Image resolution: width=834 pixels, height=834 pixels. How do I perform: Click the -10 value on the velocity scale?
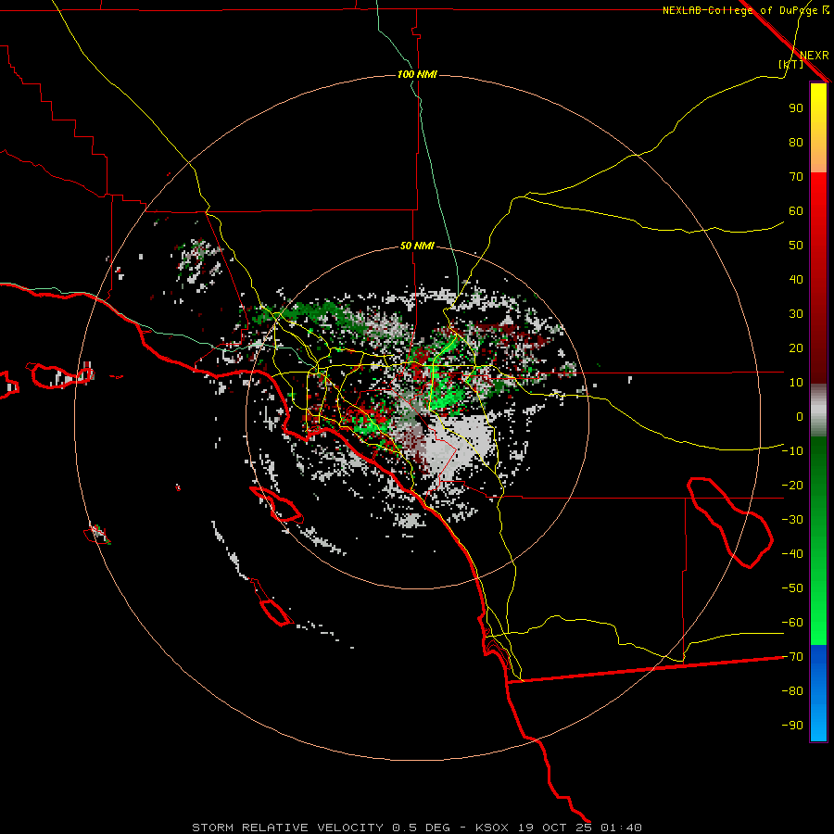pyautogui.click(x=792, y=451)
